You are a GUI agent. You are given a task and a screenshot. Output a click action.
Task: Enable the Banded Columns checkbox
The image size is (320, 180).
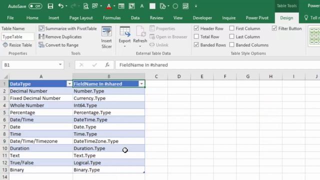click(x=231, y=44)
